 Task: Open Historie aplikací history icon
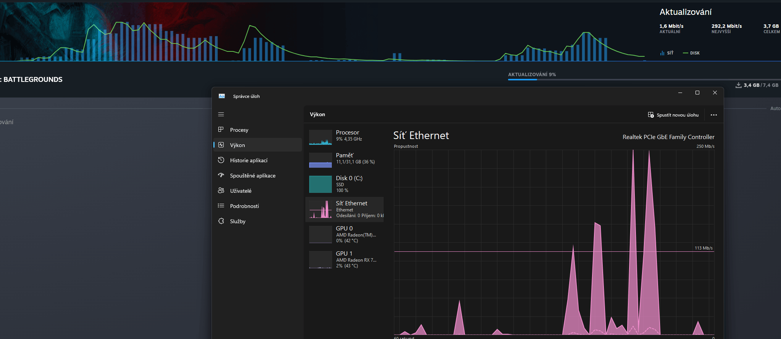click(x=221, y=160)
